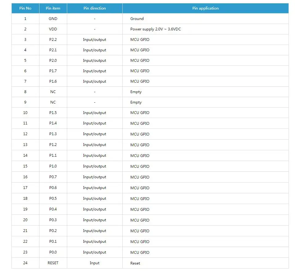
Task: Click 'MCU GPIO' in the P1.6 row
Action: coord(140,81)
